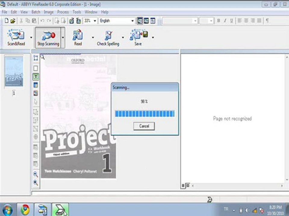The height and width of the screenshot is (216, 289).
Task: Select the Picture block tool
Action: tap(36, 93)
